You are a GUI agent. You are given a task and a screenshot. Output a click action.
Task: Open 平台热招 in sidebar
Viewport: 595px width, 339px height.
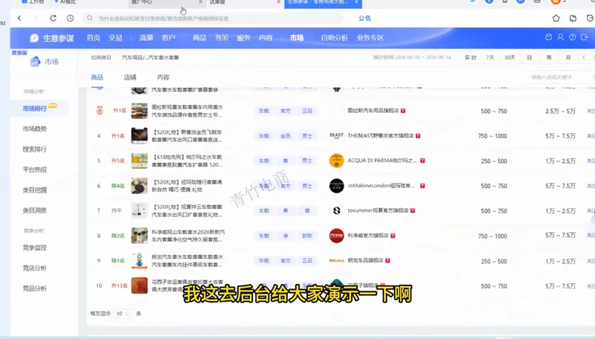pos(34,169)
